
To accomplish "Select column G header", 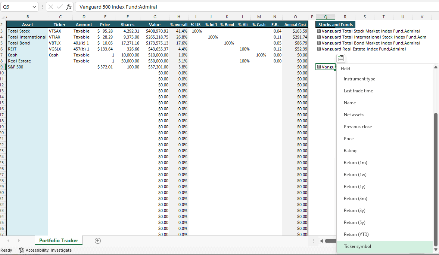I will (155, 17).
